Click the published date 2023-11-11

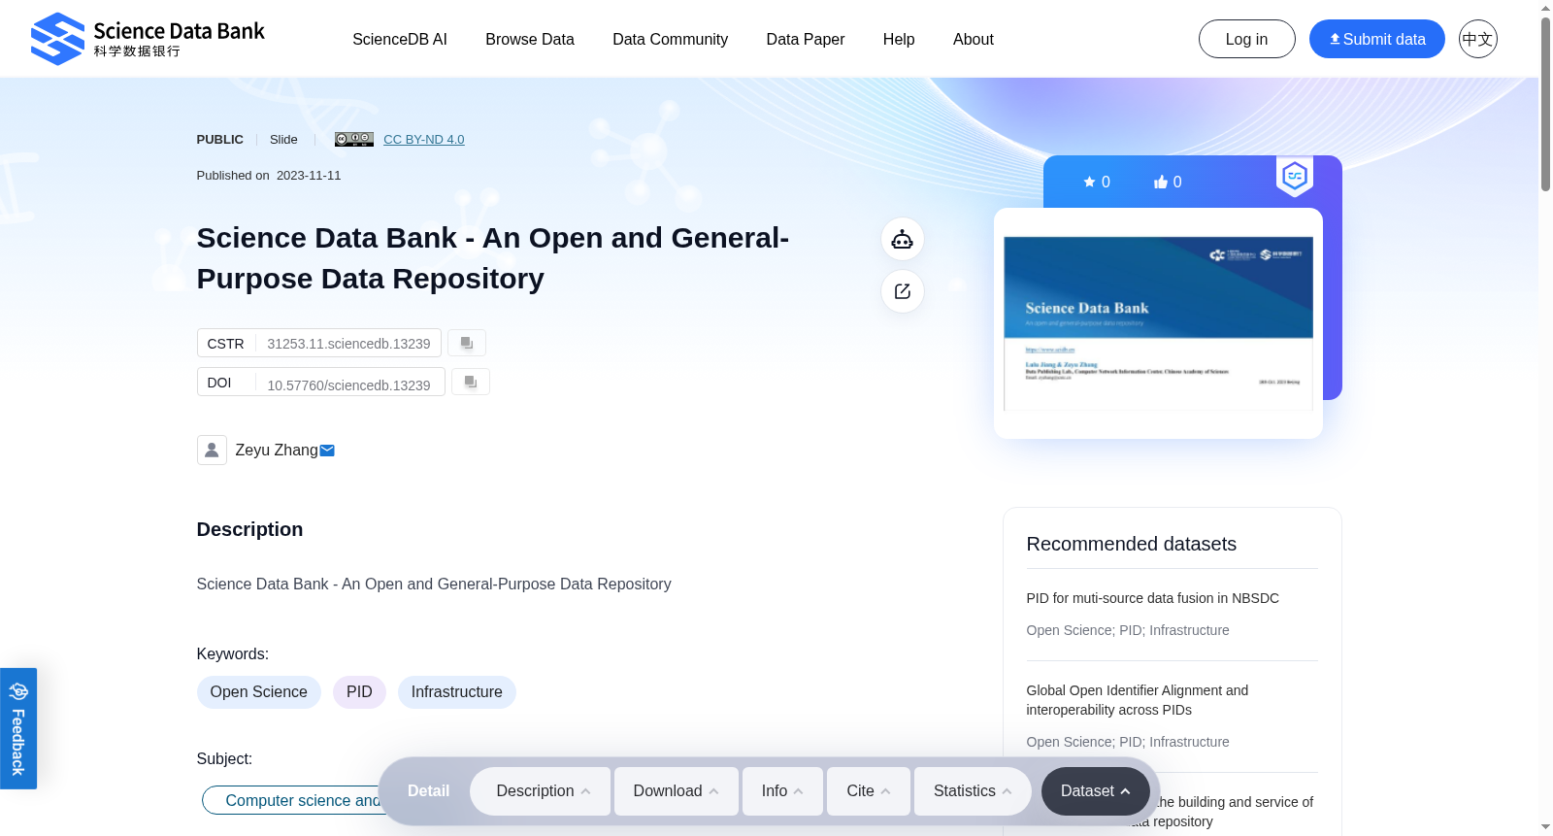coord(309,176)
